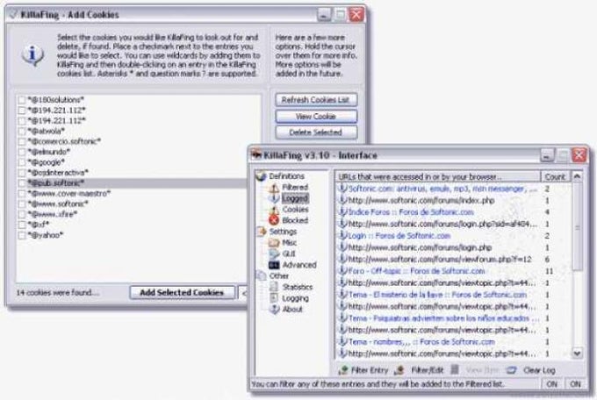Click the Settings icon in the tree
This screenshot has width=597, height=400.
(262, 232)
